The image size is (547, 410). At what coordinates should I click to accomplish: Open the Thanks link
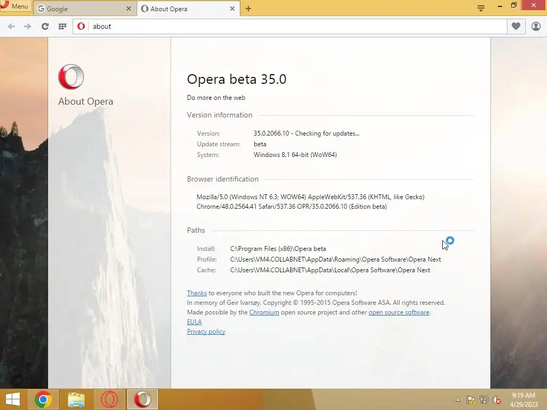coord(197,293)
